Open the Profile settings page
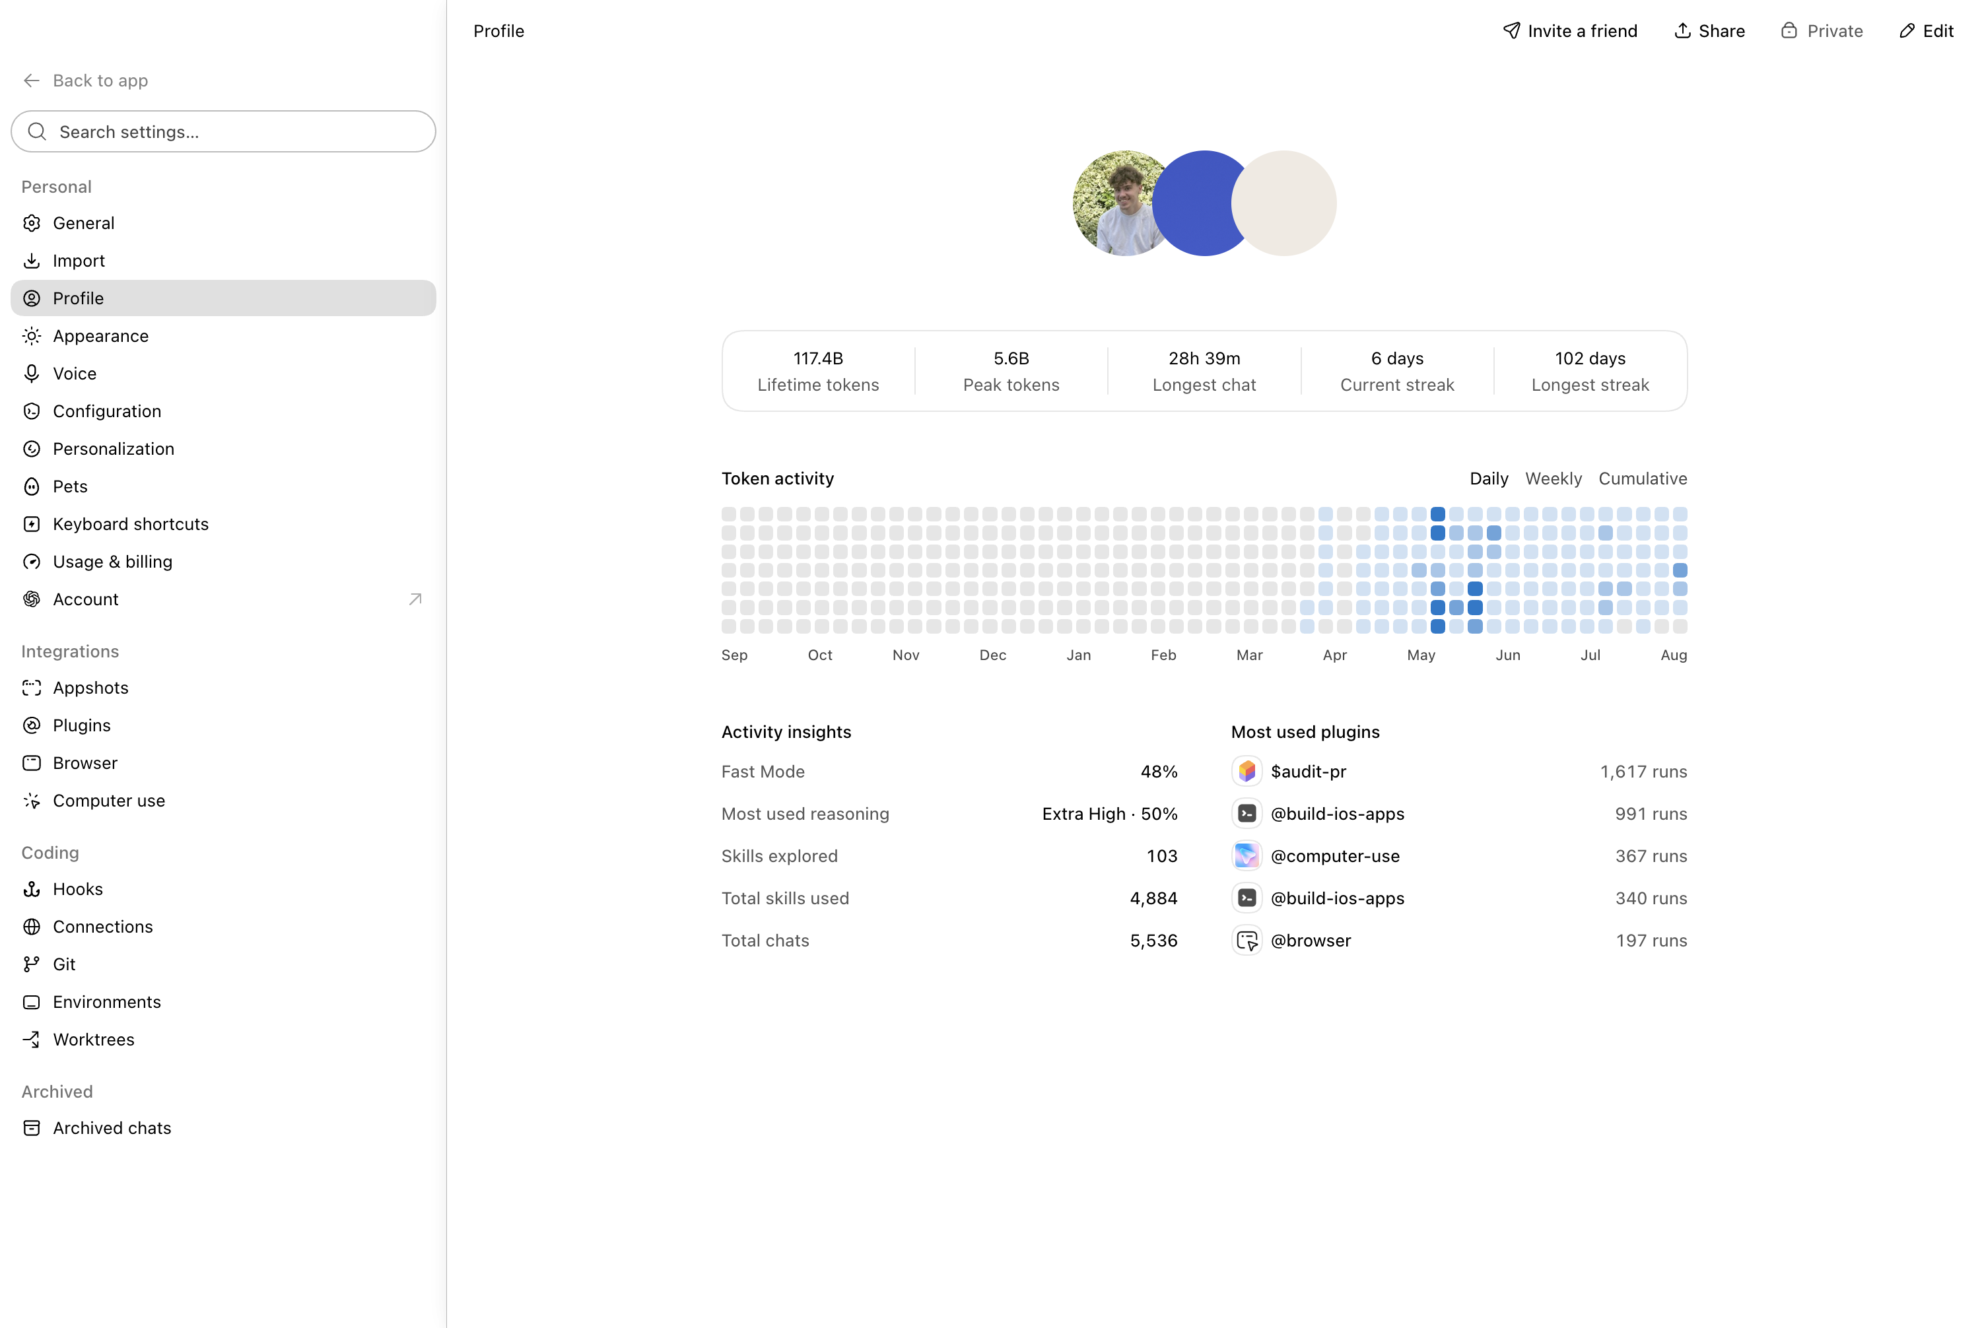Screen dimensions: 1982x1328 point(222,298)
